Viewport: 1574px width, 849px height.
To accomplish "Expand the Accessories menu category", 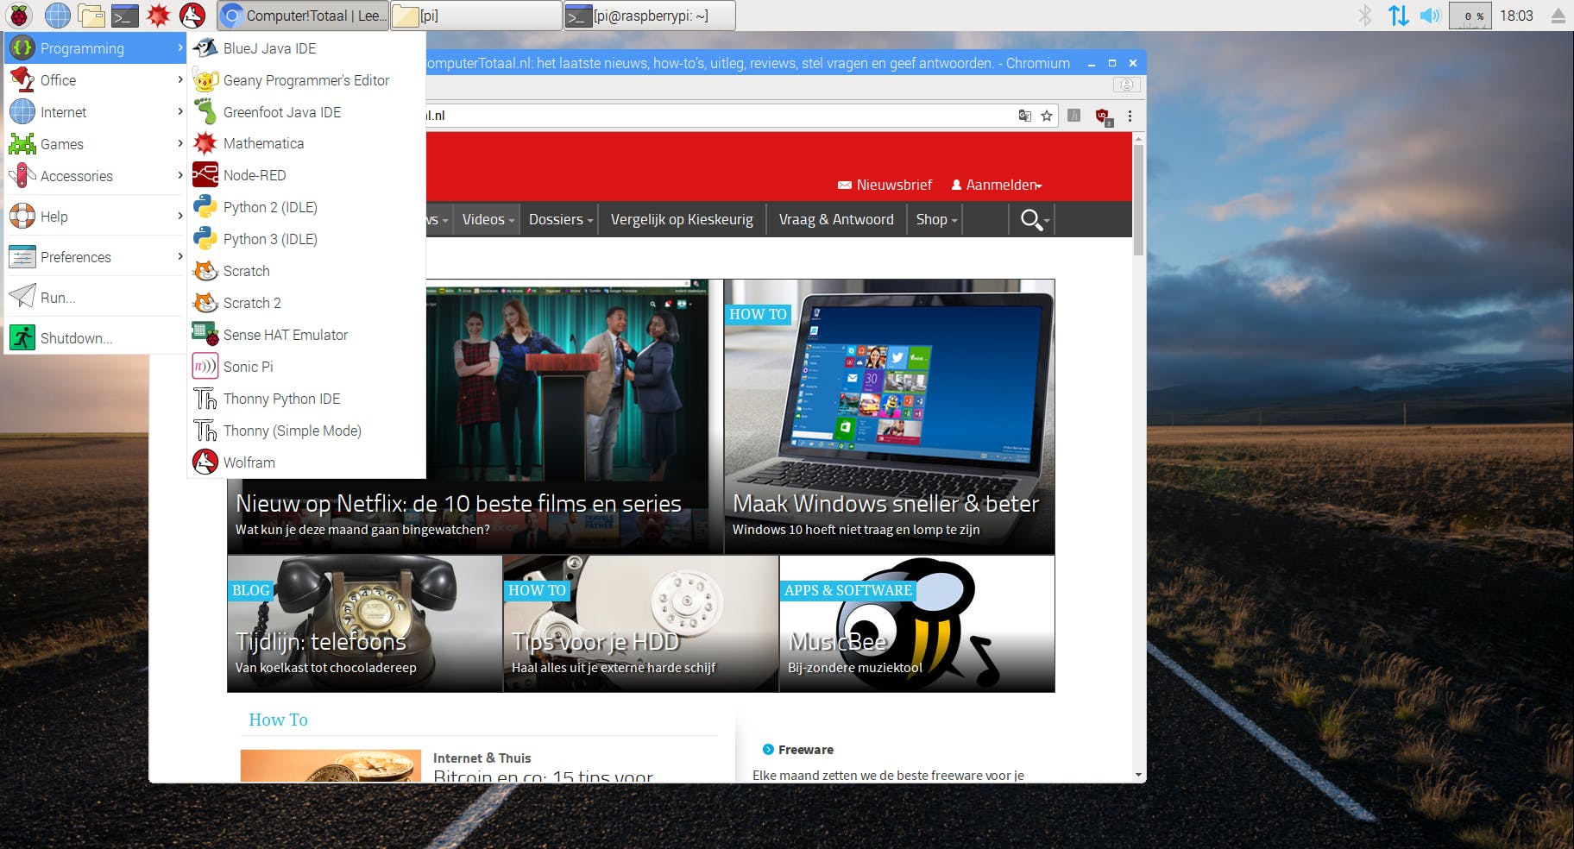I will (96, 176).
